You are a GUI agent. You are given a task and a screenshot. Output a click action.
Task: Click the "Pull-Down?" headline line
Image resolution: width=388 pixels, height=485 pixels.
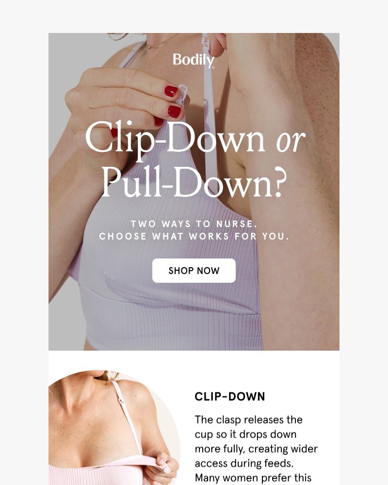point(194,182)
